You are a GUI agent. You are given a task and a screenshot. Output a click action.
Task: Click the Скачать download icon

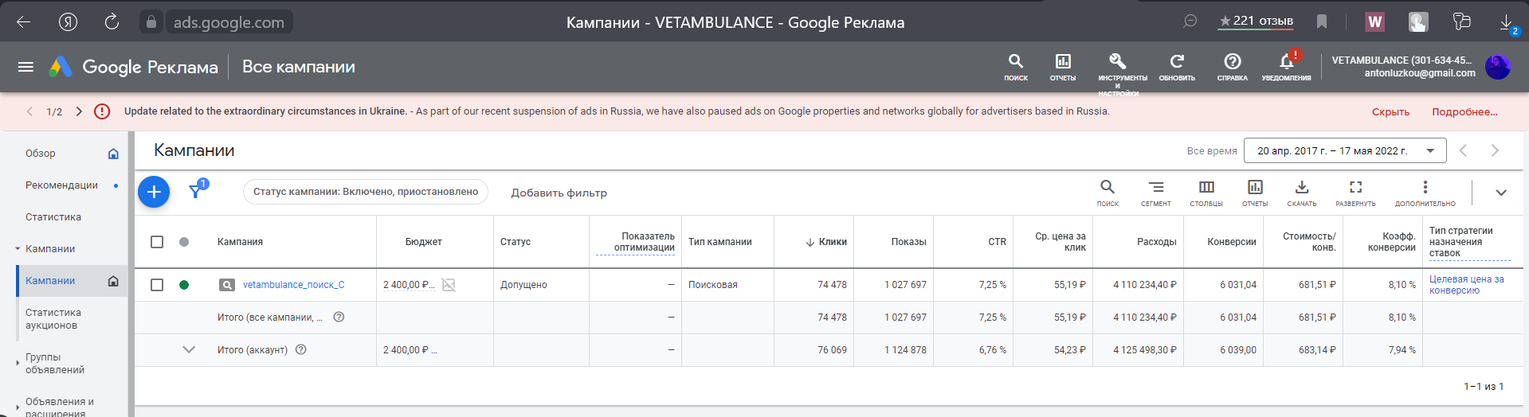pos(1301,188)
